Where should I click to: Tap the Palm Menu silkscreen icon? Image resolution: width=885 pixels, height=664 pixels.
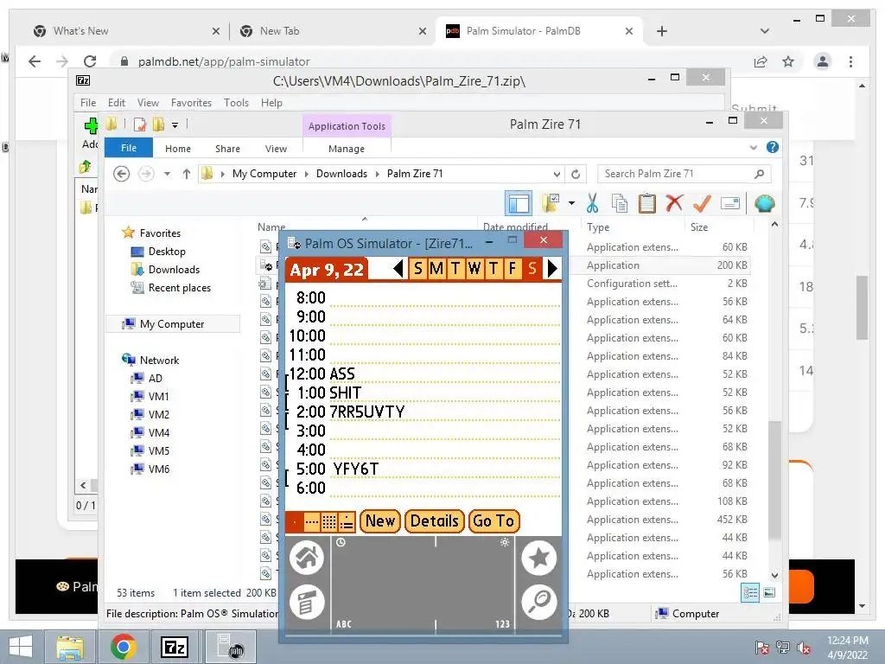click(x=307, y=602)
